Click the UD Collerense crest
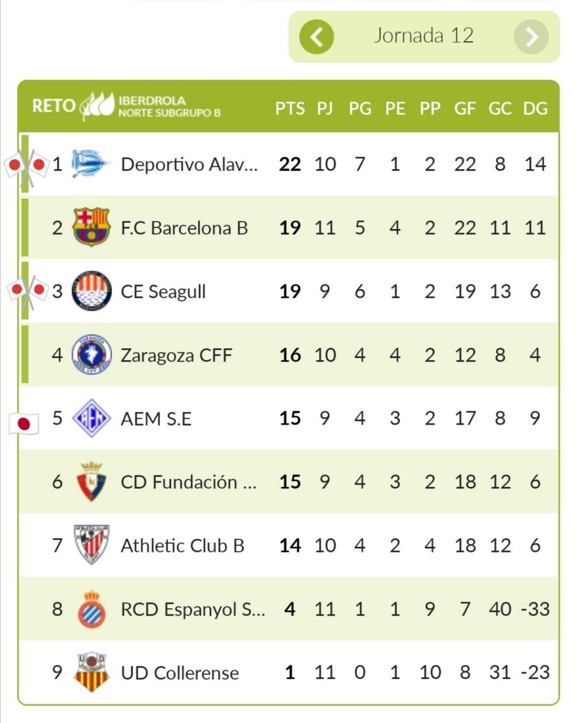Viewport: 577px width, 723px height. [x=91, y=672]
